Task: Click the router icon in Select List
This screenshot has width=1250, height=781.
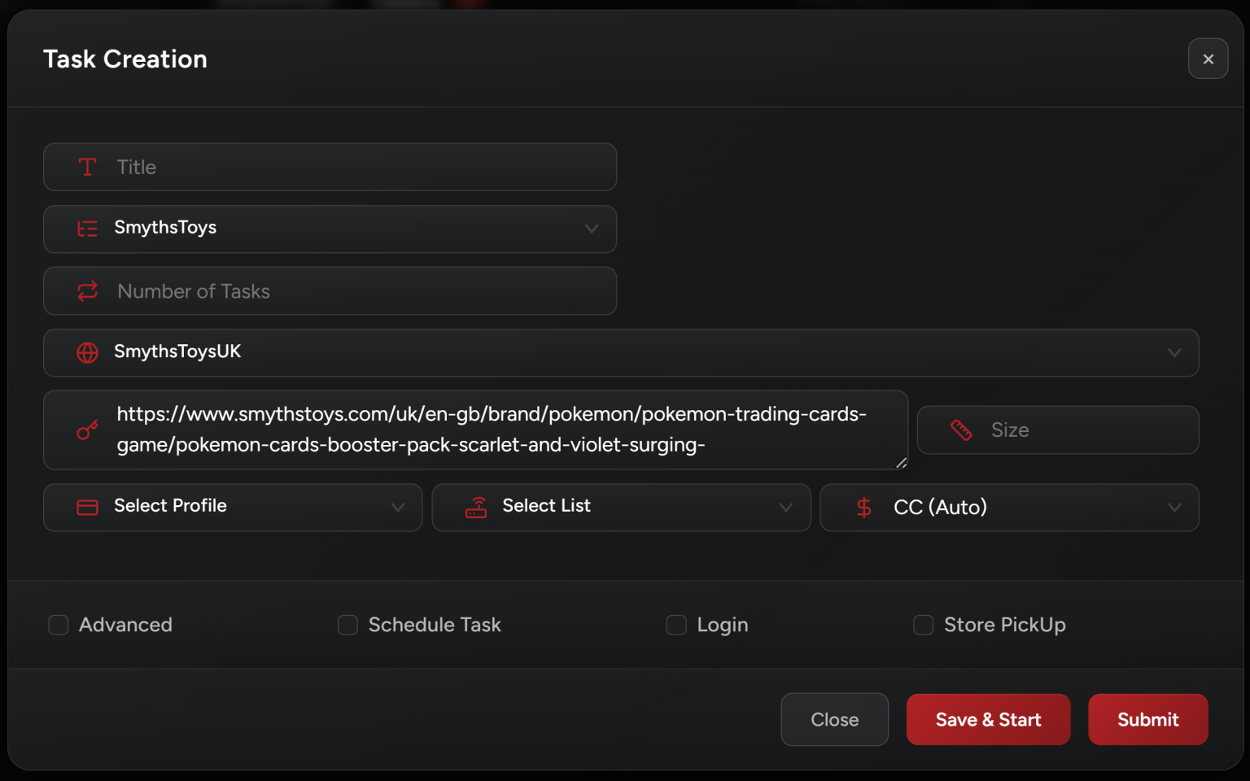Action: 476,507
